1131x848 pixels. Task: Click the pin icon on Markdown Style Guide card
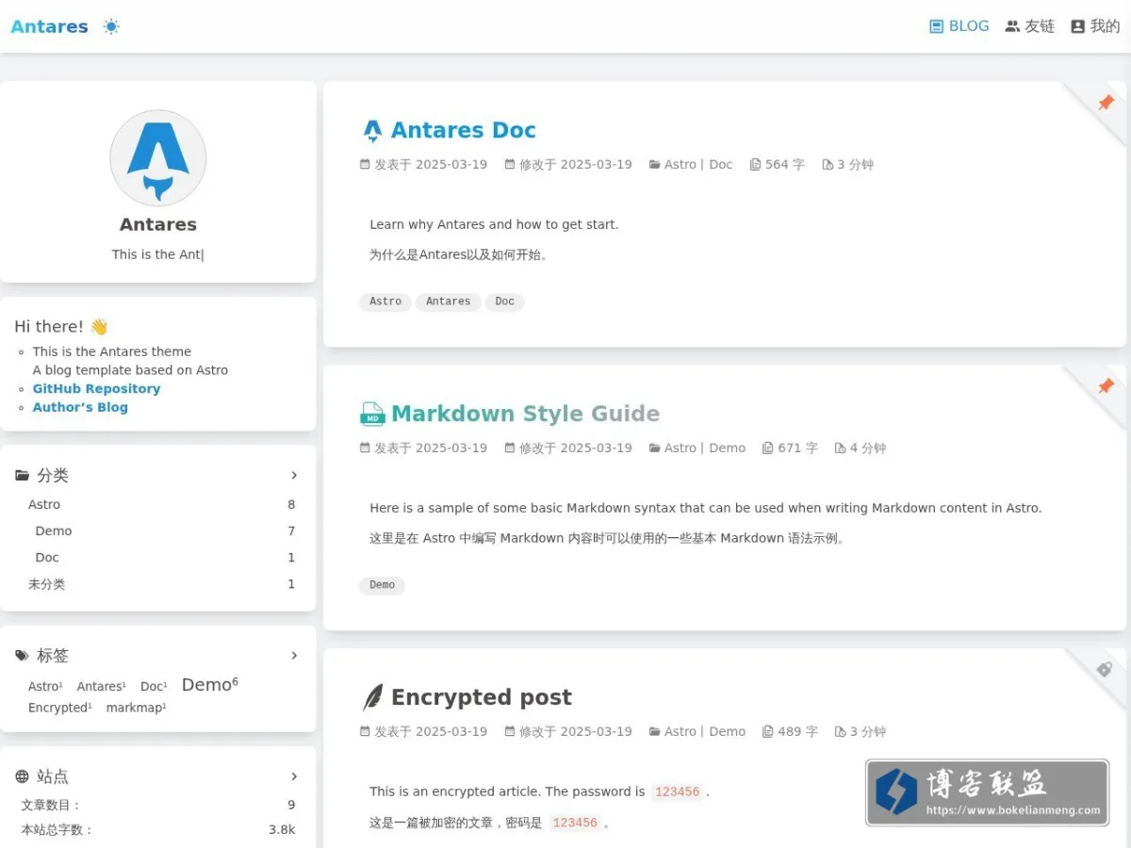(1106, 385)
